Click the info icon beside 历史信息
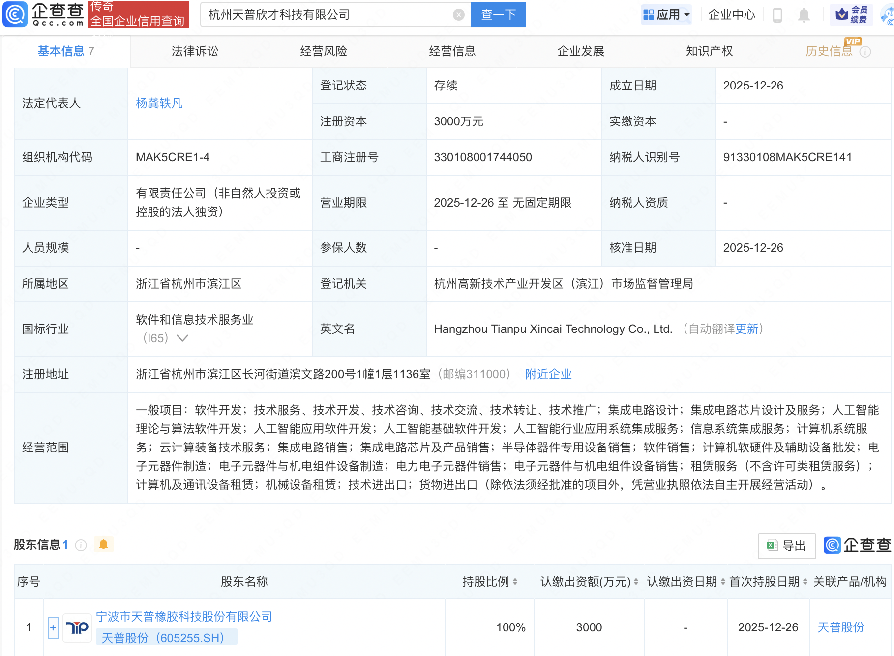The height and width of the screenshot is (656, 894). [x=865, y=52]
